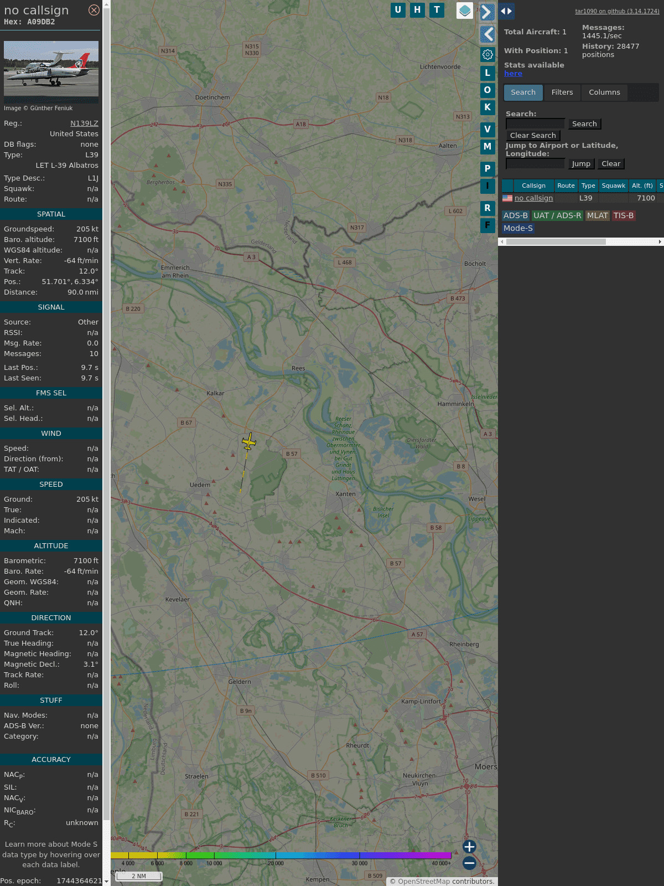Screen dimensions: 664x886
Task: Toggle the O map option button
Action: coord(487,90)
